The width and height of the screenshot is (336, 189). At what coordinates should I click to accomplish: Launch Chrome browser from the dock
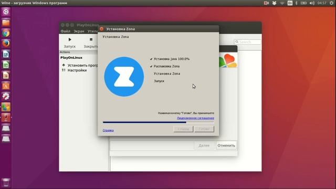(6, 33)
